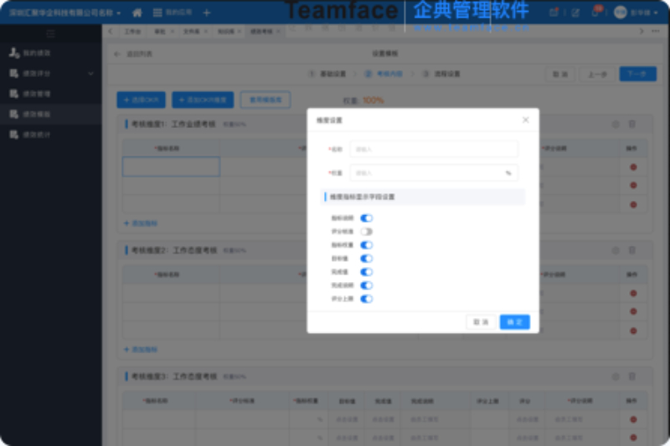The width and height of the screenshot is (670, 446).
Task: Close the 审批 tab with its X
Action: [x=173, y=32]
